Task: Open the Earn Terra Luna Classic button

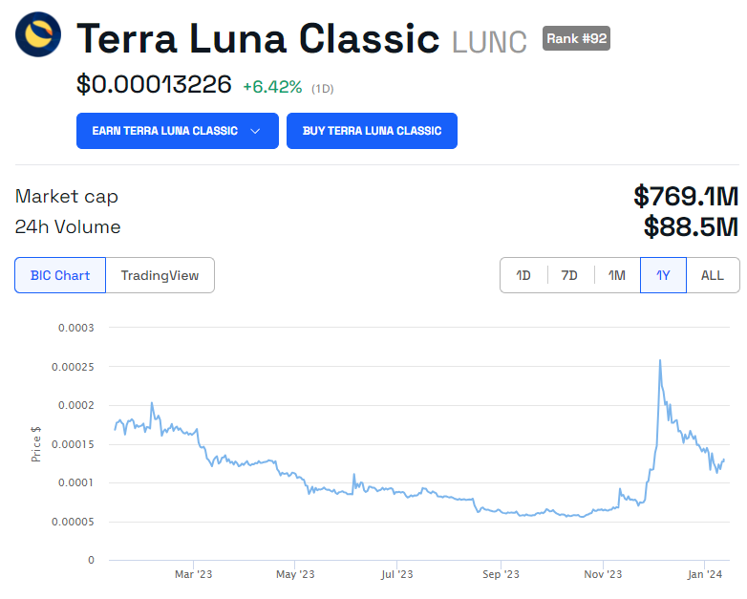Action: click(178, 131)
